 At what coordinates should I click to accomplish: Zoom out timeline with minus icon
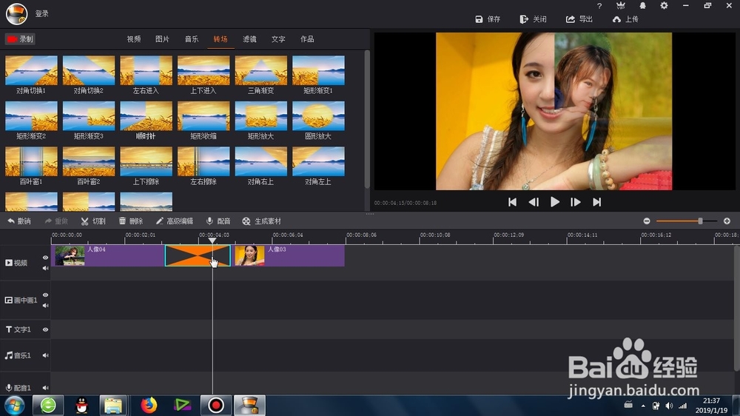pos(647,221)
